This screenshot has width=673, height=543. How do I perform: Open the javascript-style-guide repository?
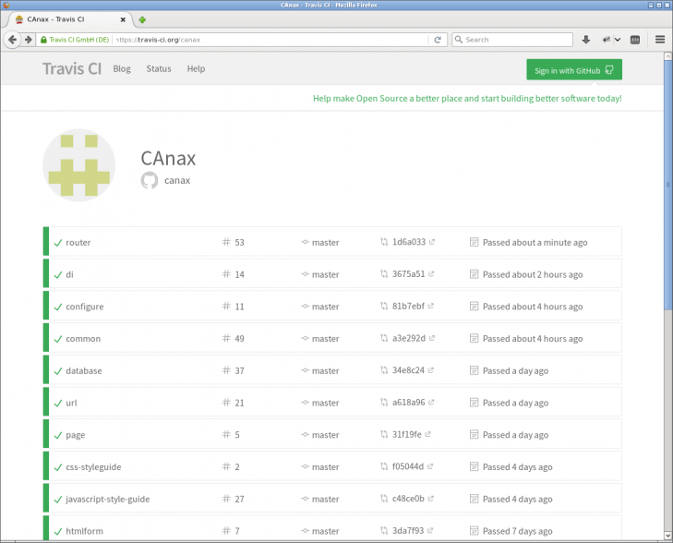108,500
